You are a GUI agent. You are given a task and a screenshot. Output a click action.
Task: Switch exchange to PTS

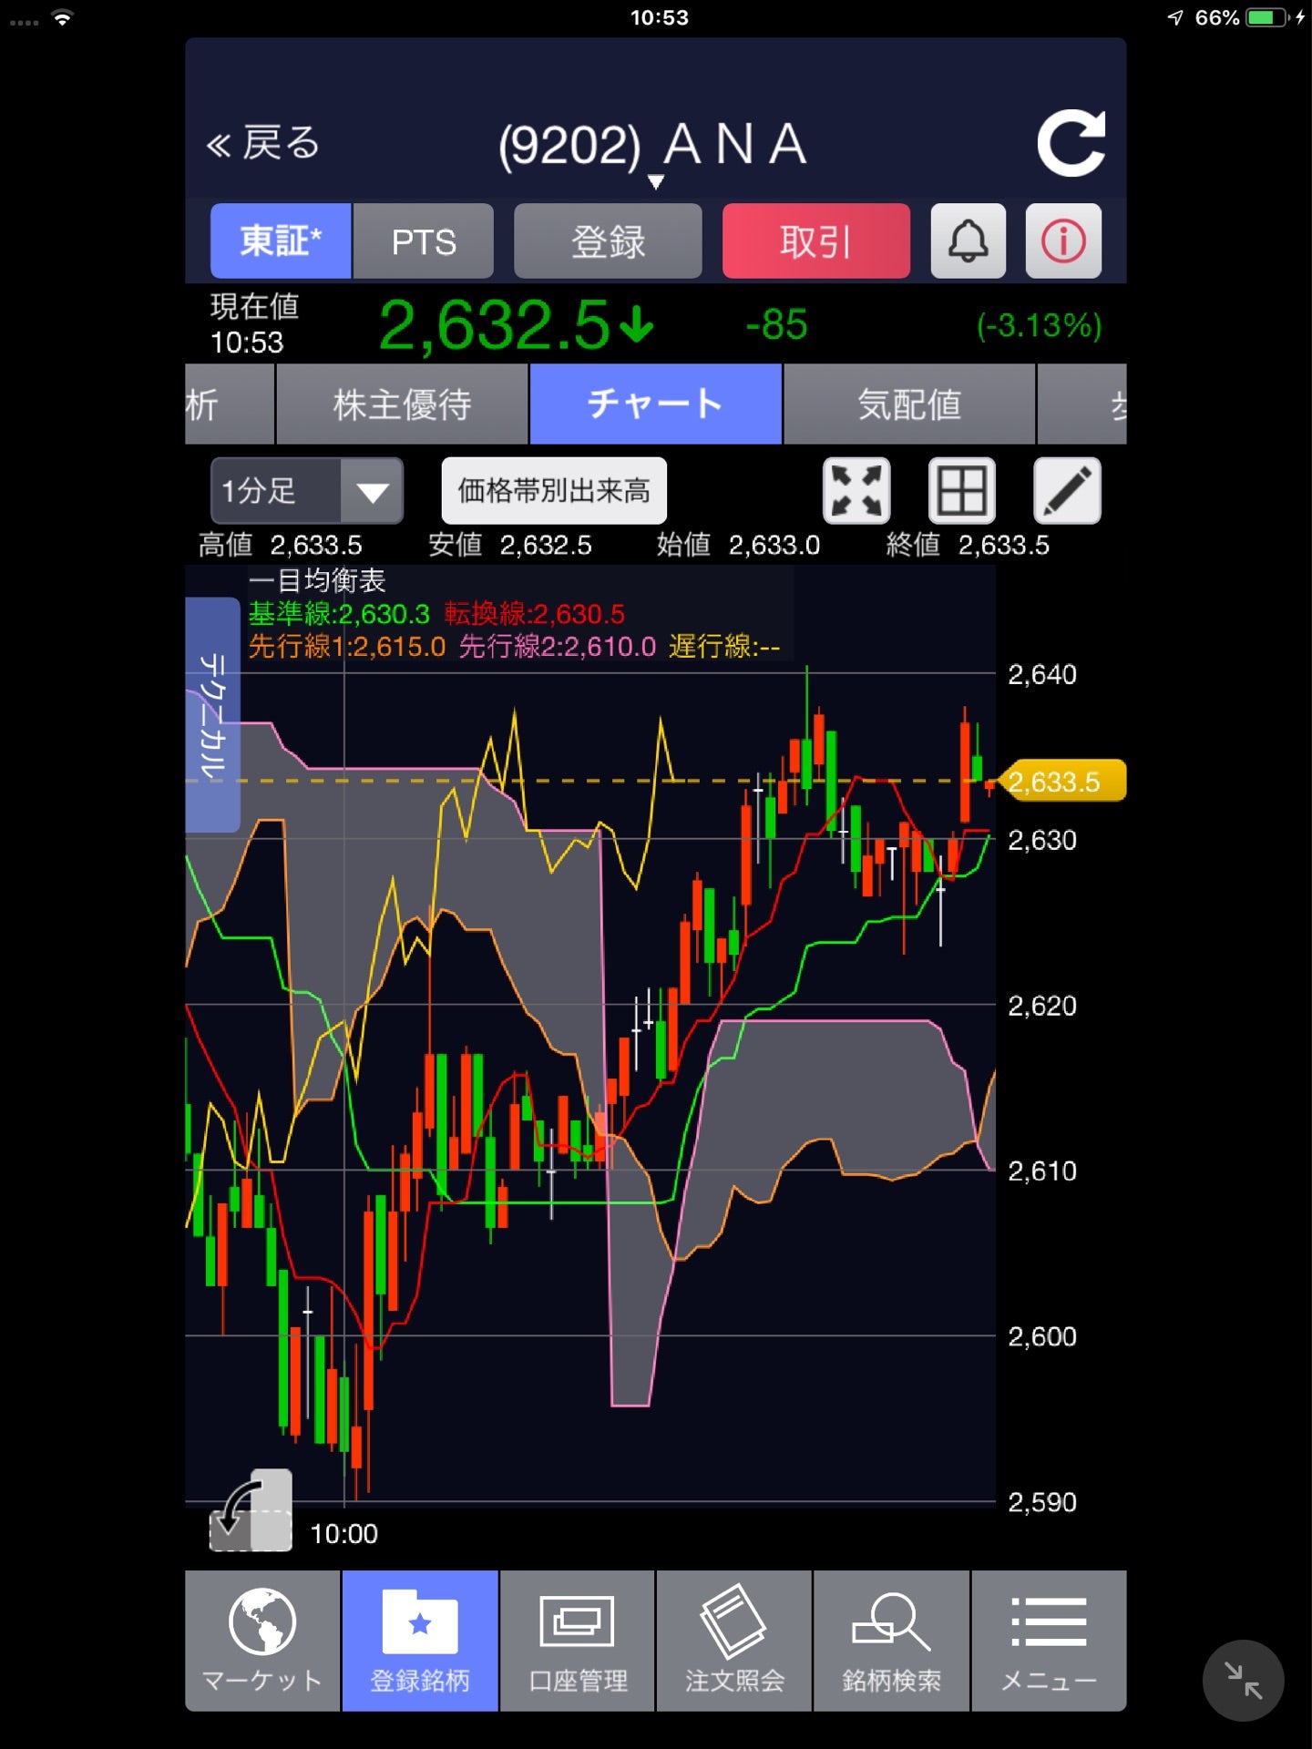click(x=424, y=241)
